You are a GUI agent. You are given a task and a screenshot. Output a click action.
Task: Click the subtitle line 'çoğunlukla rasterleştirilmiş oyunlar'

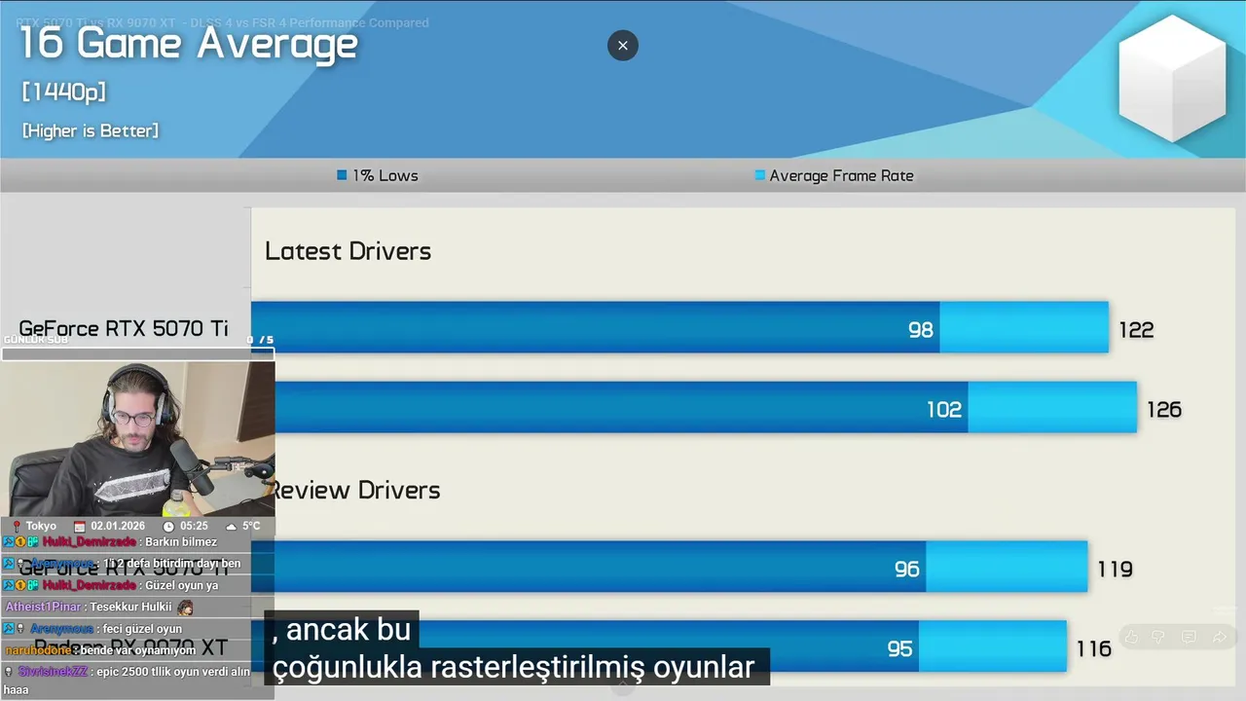point(514,668)
